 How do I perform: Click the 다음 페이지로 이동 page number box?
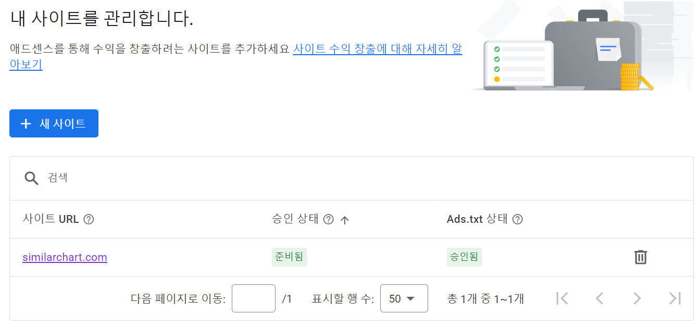point(254,298)
